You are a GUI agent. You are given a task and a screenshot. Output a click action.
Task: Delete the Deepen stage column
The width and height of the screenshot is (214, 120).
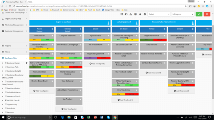coord(193,29)
